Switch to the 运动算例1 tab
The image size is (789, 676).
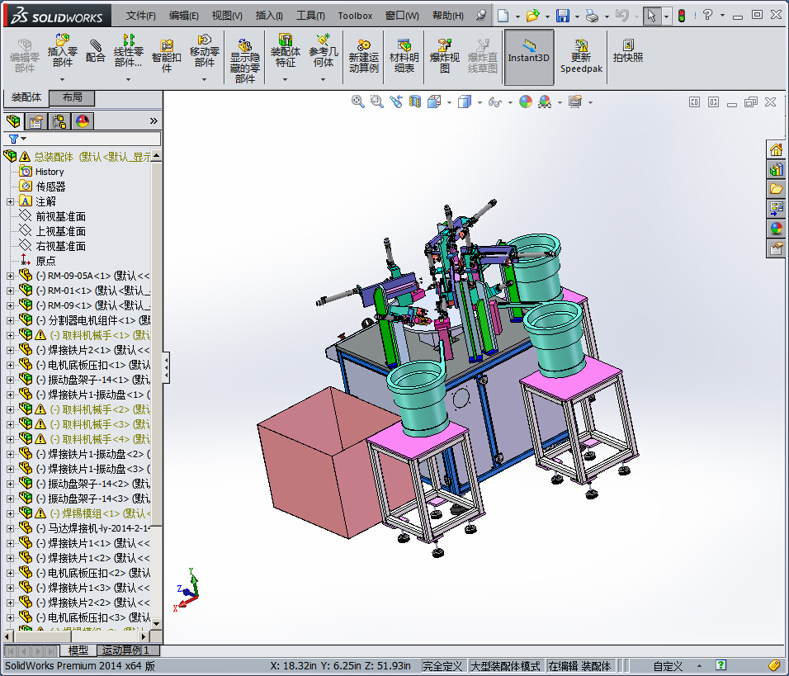125,650
